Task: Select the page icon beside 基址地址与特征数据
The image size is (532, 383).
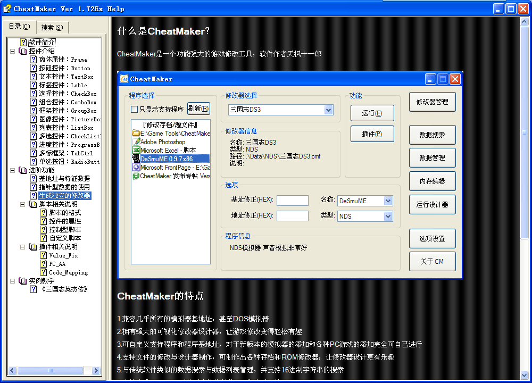Action: [x=34, y=178]
